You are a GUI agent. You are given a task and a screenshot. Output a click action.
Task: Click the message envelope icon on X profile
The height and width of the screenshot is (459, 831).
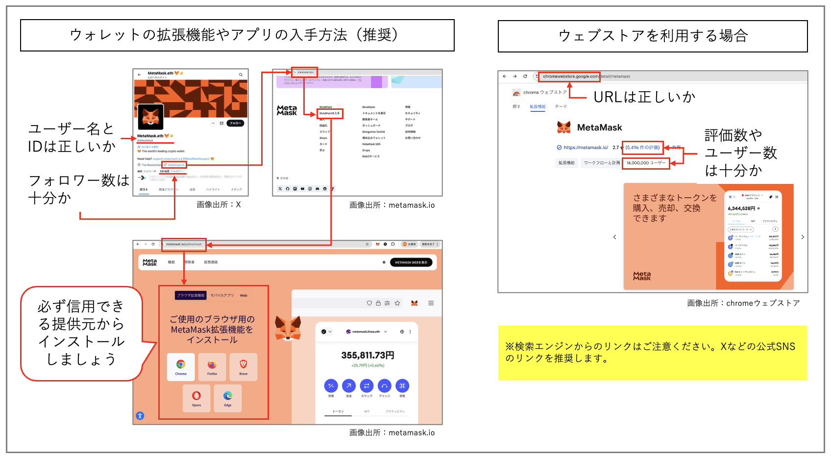[221, 123]
